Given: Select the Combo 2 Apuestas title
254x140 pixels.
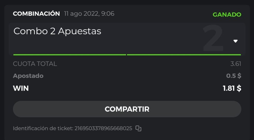Looking at the screenshot, I should click(x=57, y=31).
